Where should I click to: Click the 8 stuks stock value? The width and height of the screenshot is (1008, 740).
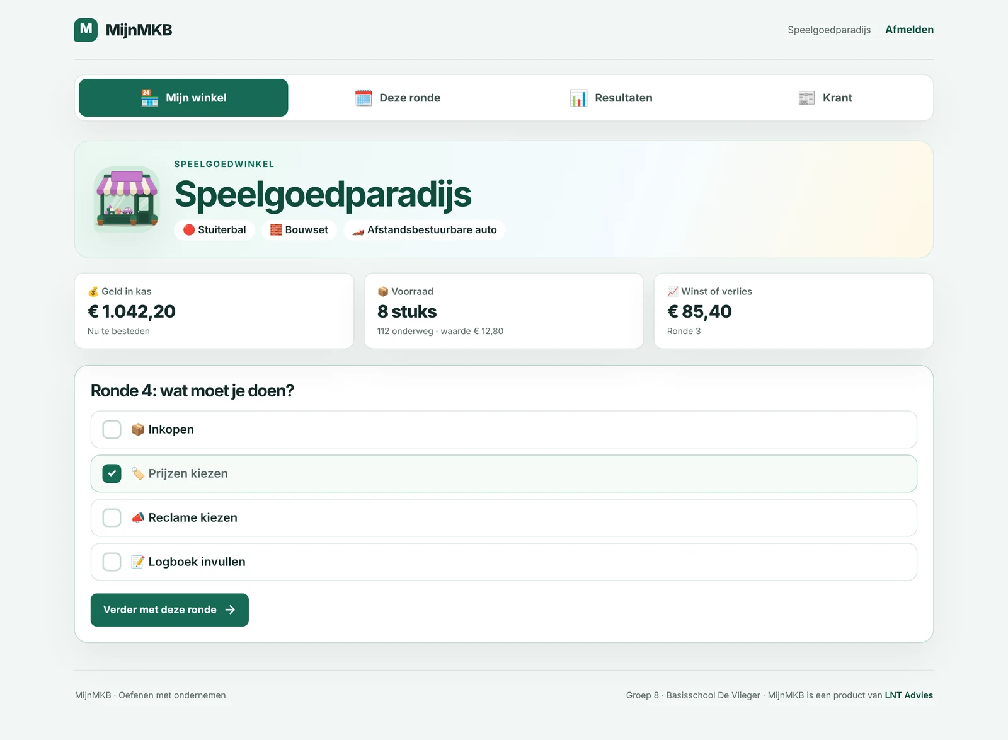coord(407,311)
